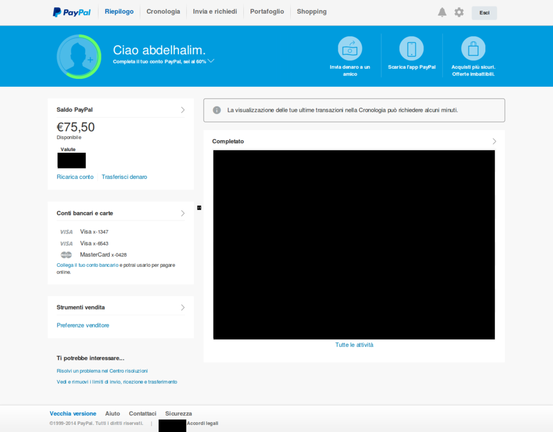Click the info icon in the notice banner

point(217,111)
